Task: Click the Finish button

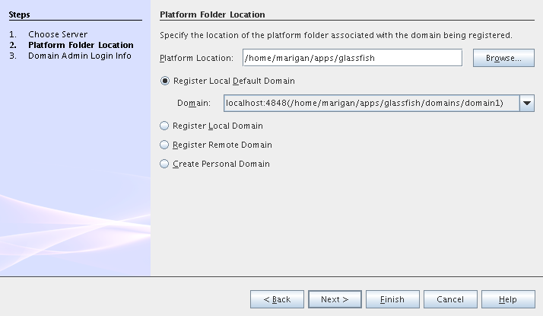Action: (x=392, y=299)
